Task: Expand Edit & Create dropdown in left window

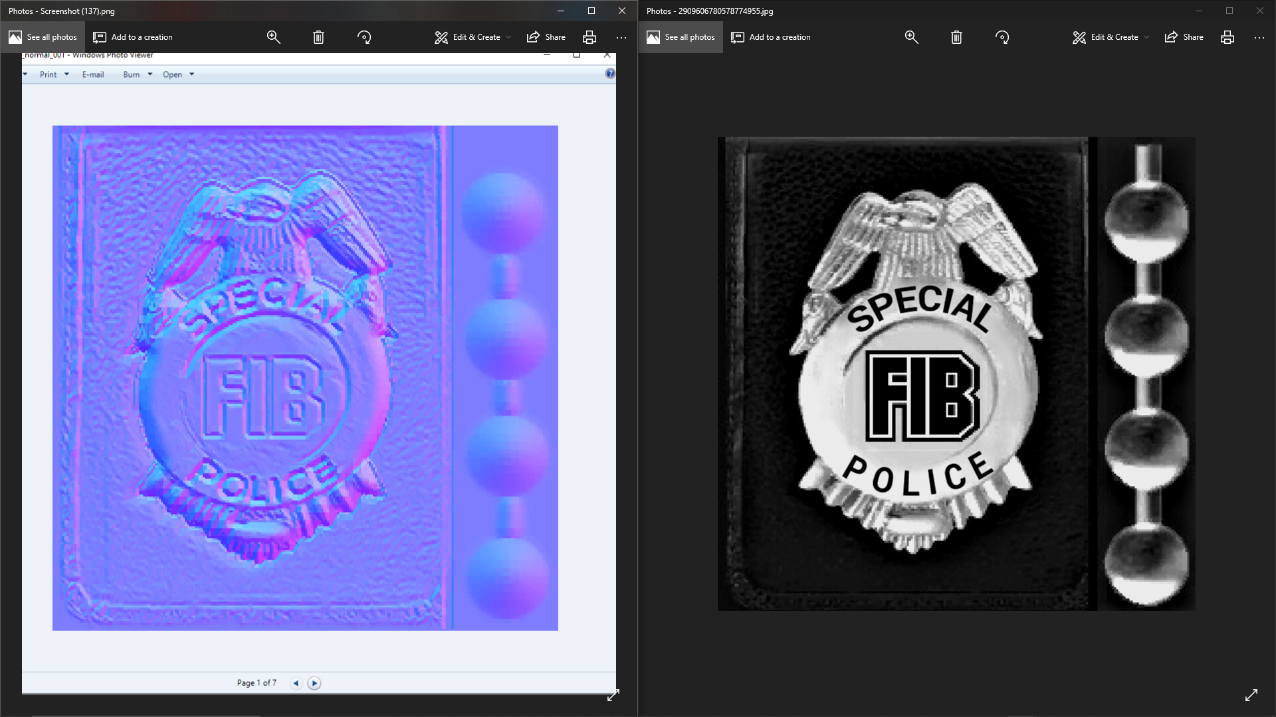Action: [x=473, y=37]
